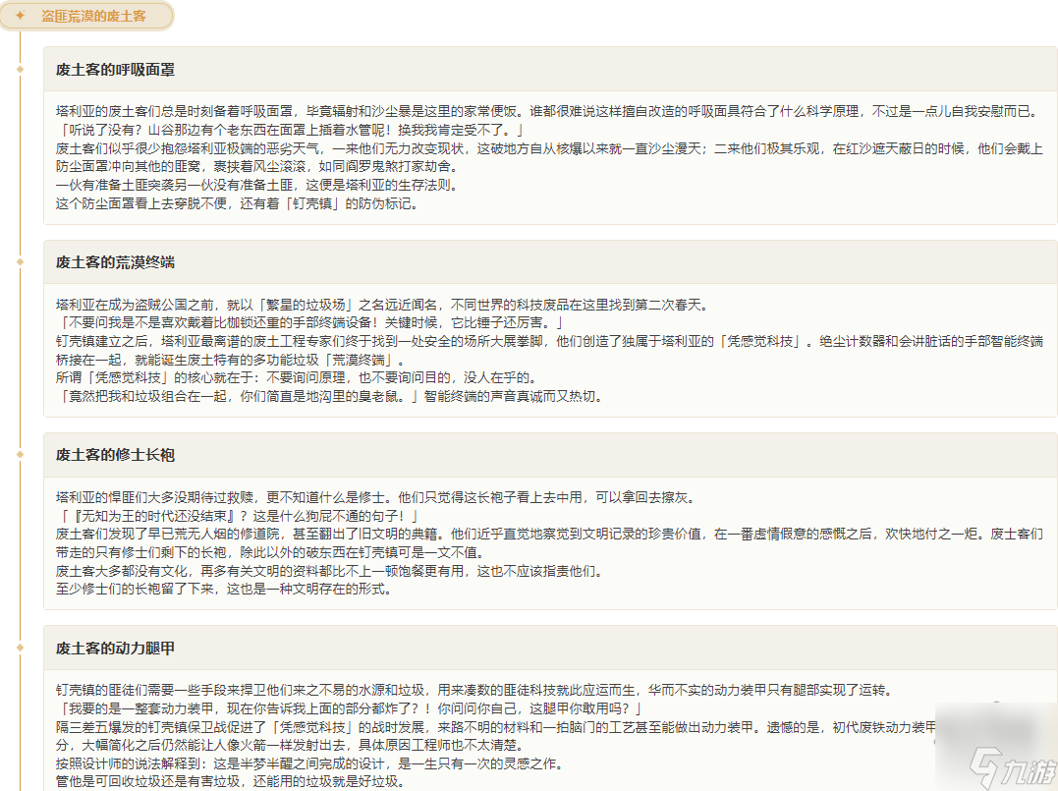Click the line starting 分，大幅简化之后仍然能让人像火箭
This screenshot has height=791, width=1058.
pos(291,745)
